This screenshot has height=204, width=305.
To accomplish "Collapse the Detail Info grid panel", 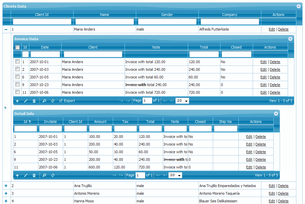I will (276, 114).
